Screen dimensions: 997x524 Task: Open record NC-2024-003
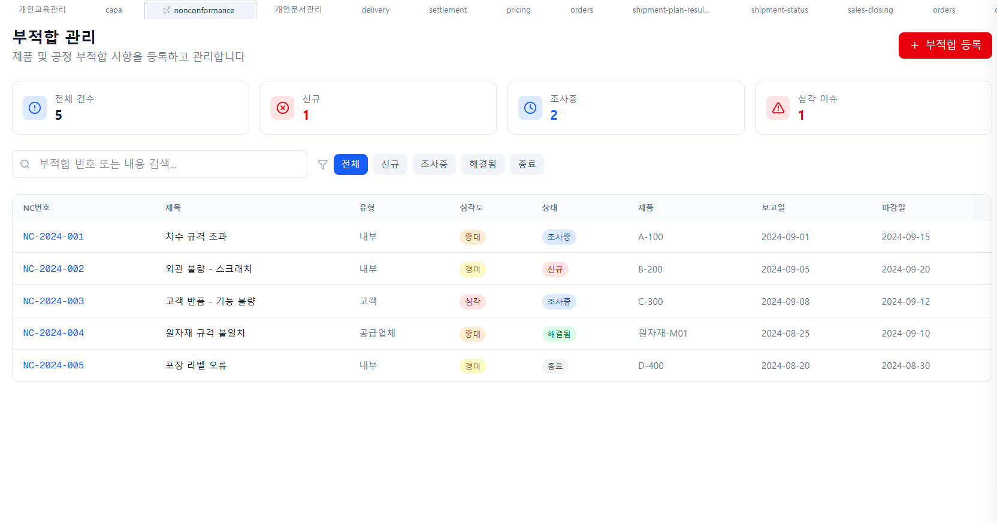pos(53,301)
